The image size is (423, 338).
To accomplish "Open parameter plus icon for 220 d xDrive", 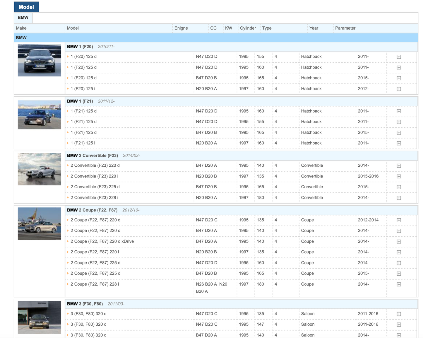I will [x=399, y=242].
